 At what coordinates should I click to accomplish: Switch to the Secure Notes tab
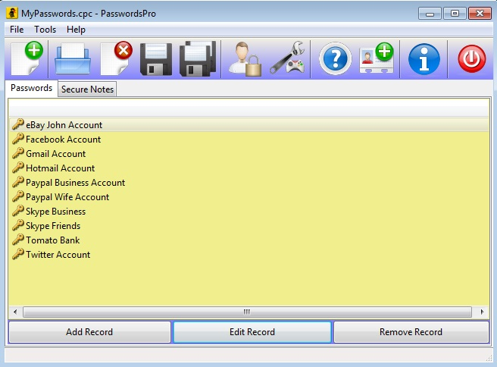pos(87,89)
